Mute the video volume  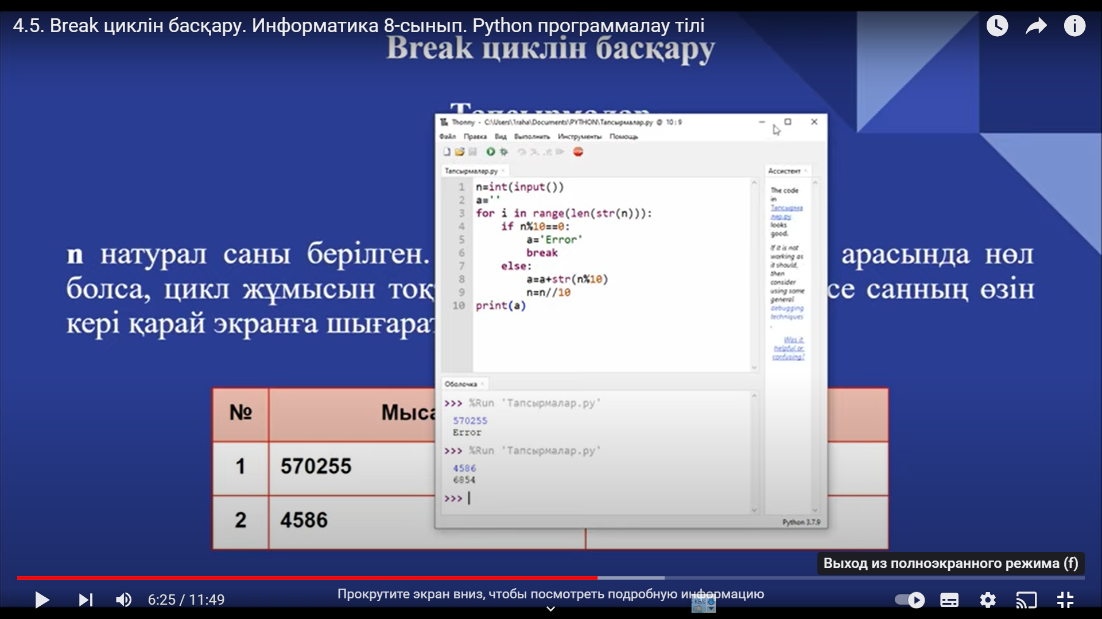point(123,600)
